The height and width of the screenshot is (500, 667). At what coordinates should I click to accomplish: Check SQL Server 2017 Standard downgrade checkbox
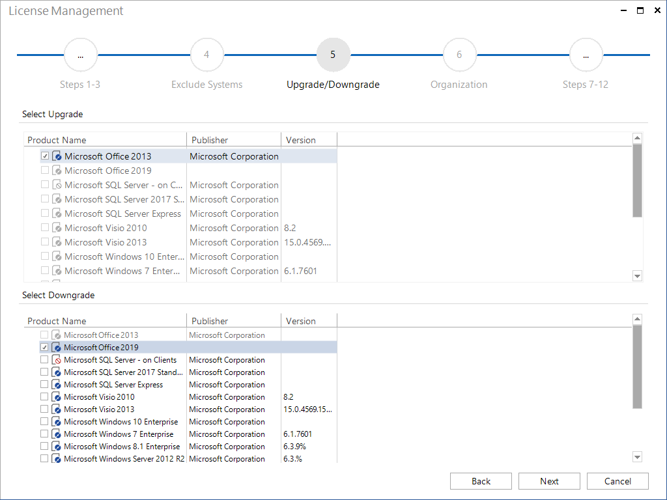pyautogui.click(x=44, y=372)
